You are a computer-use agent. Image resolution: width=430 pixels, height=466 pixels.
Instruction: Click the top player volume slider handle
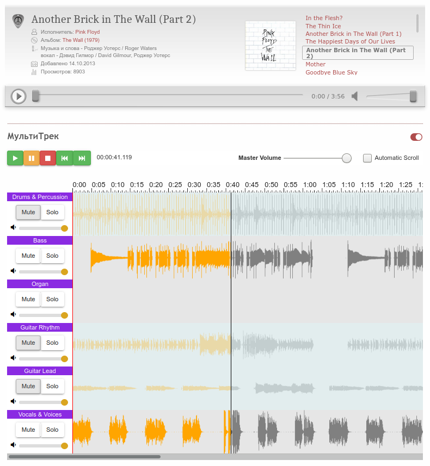coord(413,96)
